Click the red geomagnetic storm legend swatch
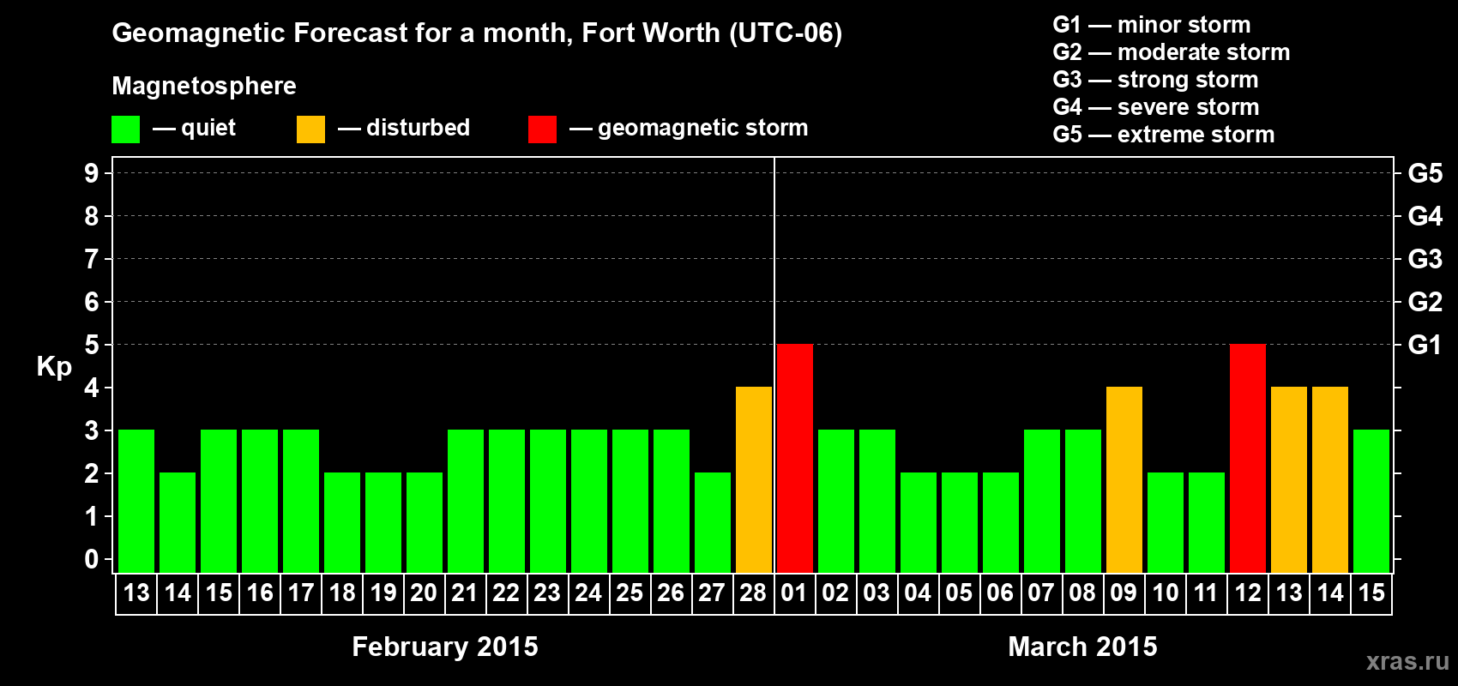 [x=542, y=129]
